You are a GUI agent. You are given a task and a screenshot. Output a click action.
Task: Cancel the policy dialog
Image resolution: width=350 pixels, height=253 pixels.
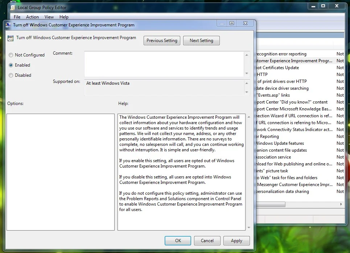[x=207, y=241]
